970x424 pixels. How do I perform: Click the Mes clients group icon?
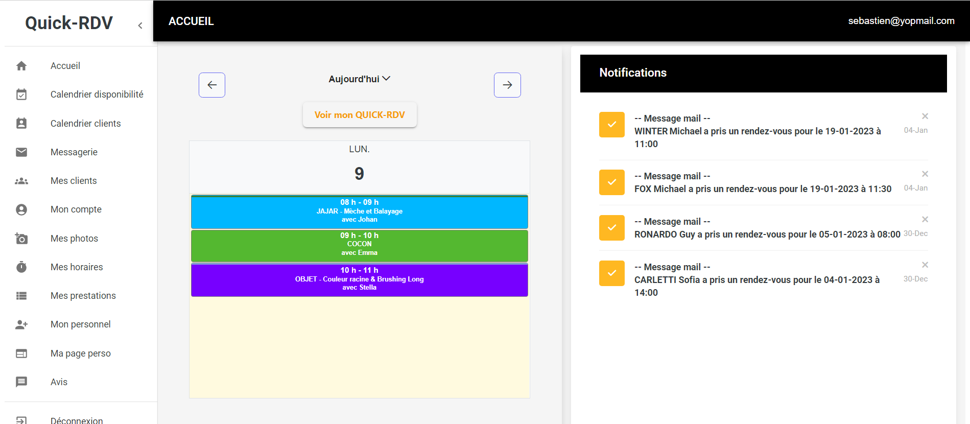click(x=21, y=181)
